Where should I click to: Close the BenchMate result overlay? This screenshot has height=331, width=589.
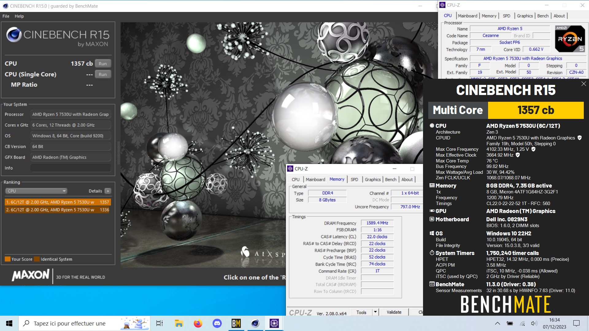pyautogui.click(x=583, y=84)
